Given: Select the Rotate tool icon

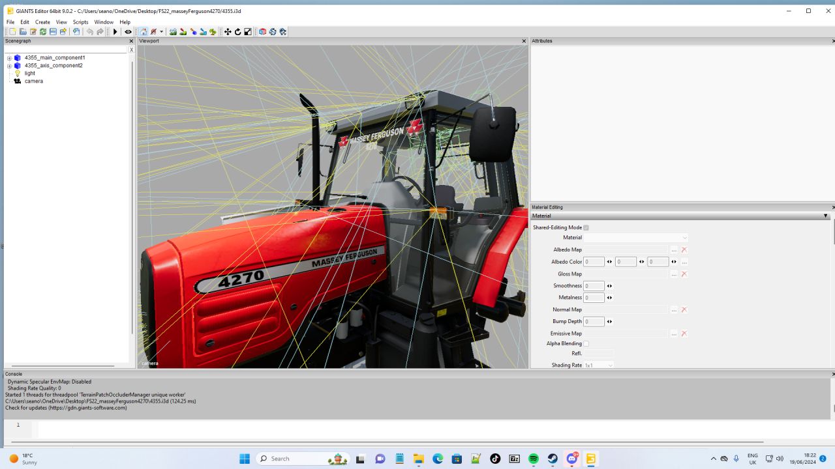Looking at the screenshot, I should [237, 32].
